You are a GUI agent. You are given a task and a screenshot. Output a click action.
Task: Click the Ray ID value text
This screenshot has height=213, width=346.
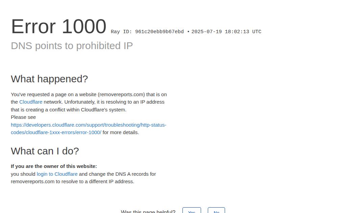(x=159, y=31)
